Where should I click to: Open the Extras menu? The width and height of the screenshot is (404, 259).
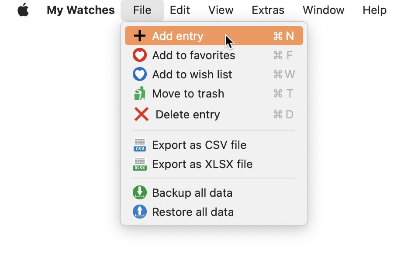pyautogui.click(x=268, y=10)
